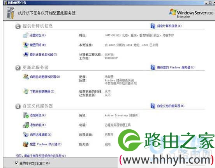Click the title bar icon of 初始配置任务
Image resolution: width=215 pixels, height=168 pixels.
pyautogui.click(x=5, y=3)
